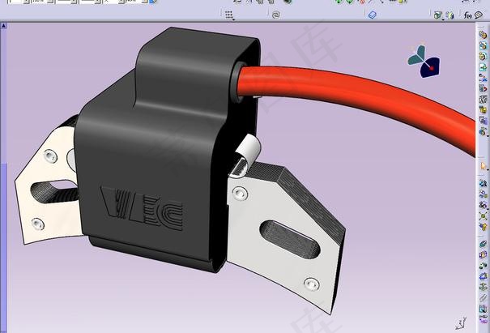Click the embossed VEC logo on housing
Viewport: 490px width, 333px height.
click(141, 206)
